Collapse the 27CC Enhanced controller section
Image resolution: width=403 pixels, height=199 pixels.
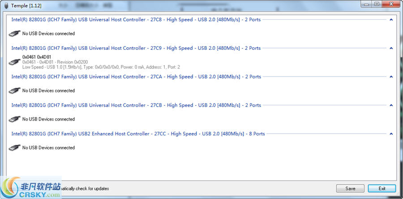point(391,134)
